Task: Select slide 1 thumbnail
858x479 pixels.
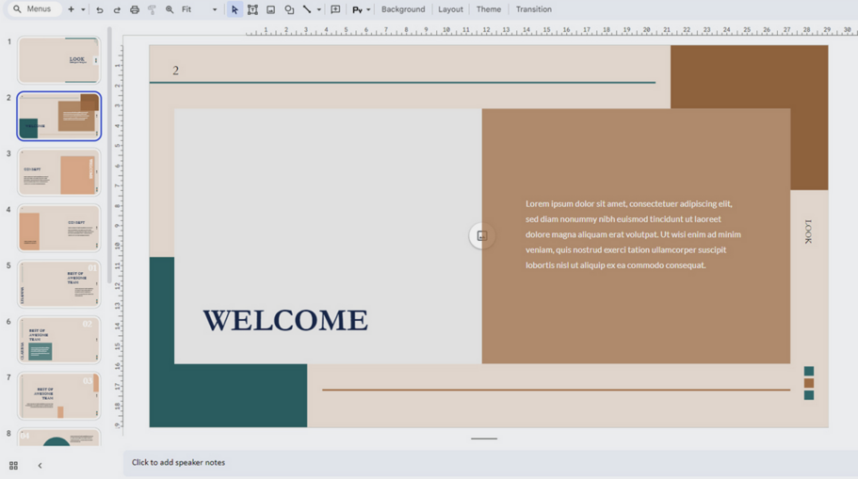Action: (x=59, y=60)
